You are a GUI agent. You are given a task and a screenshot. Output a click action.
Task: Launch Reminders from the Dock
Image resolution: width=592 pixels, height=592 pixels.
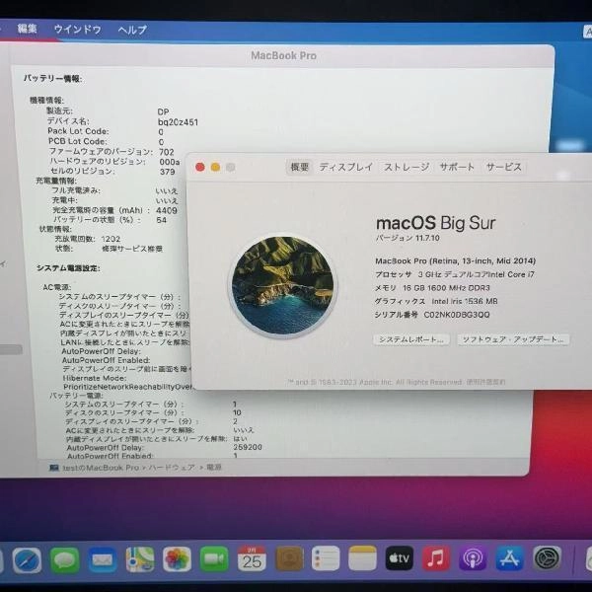click(326, 558)
